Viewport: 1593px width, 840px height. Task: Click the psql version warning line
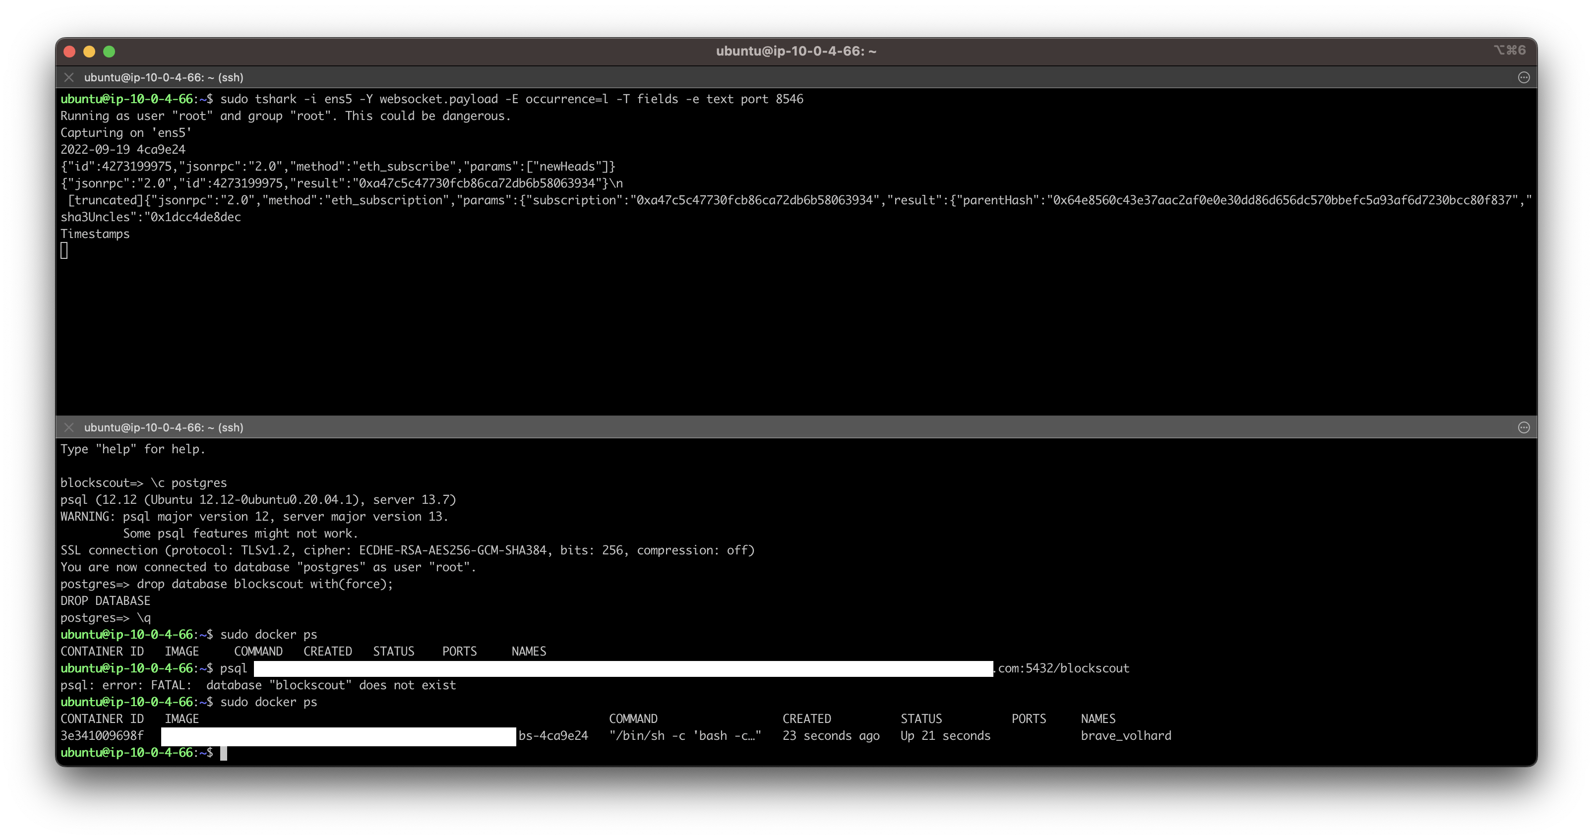[254, 516]
